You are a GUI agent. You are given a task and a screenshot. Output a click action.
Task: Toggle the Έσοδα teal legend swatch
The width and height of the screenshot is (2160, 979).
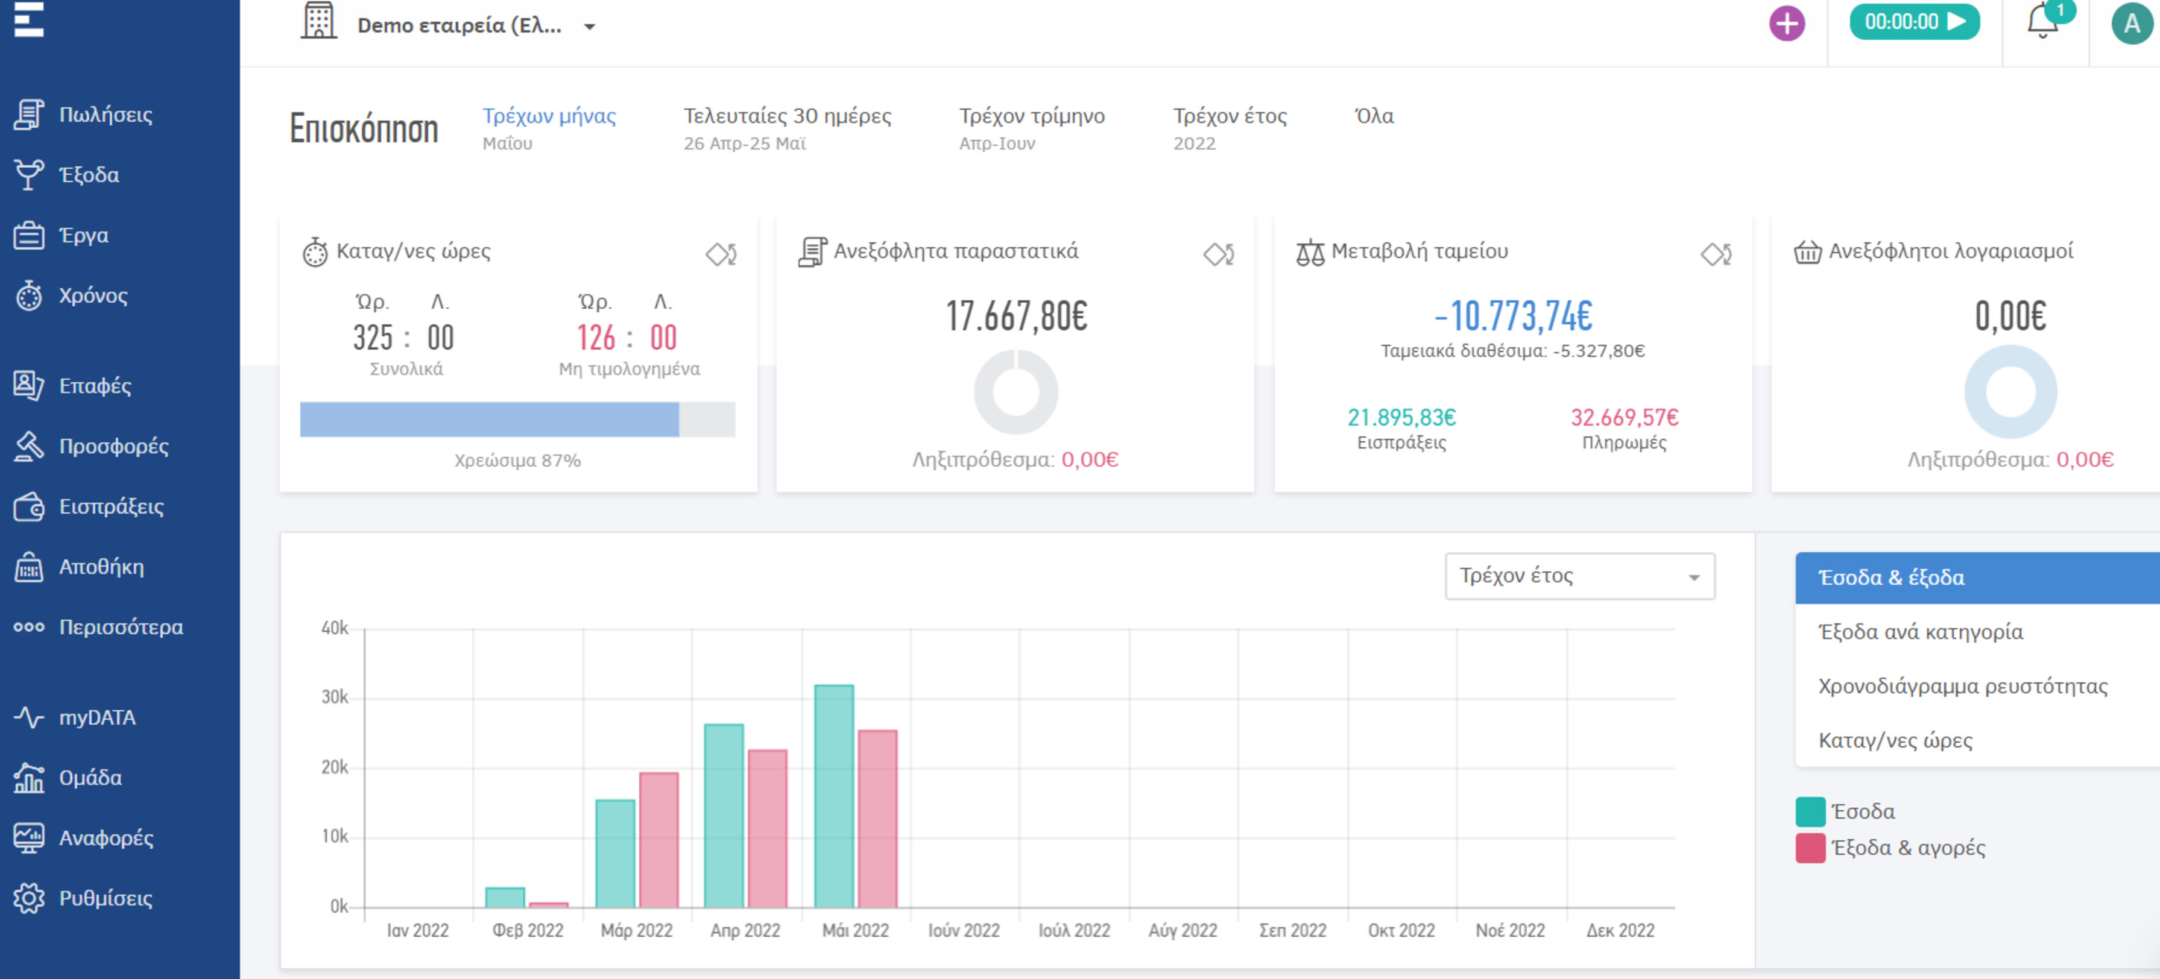[x=1810, y=811]
